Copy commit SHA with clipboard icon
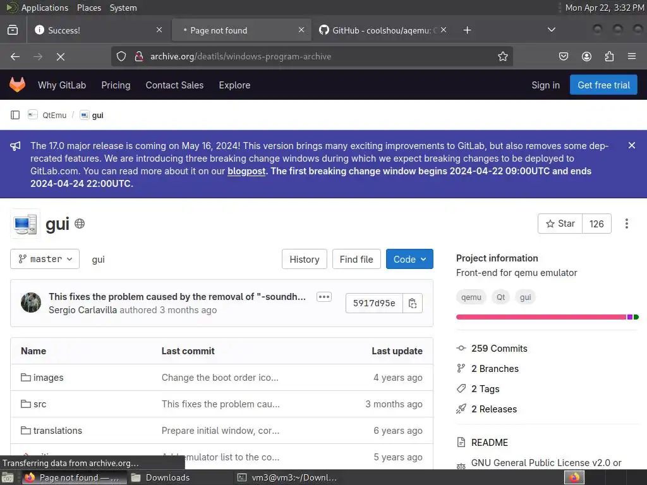647x485 pixels. coord(412,303)
